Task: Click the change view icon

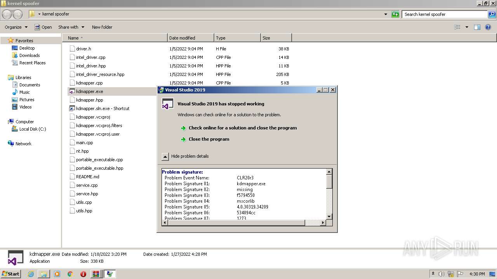Action: [x=457, y=27]
